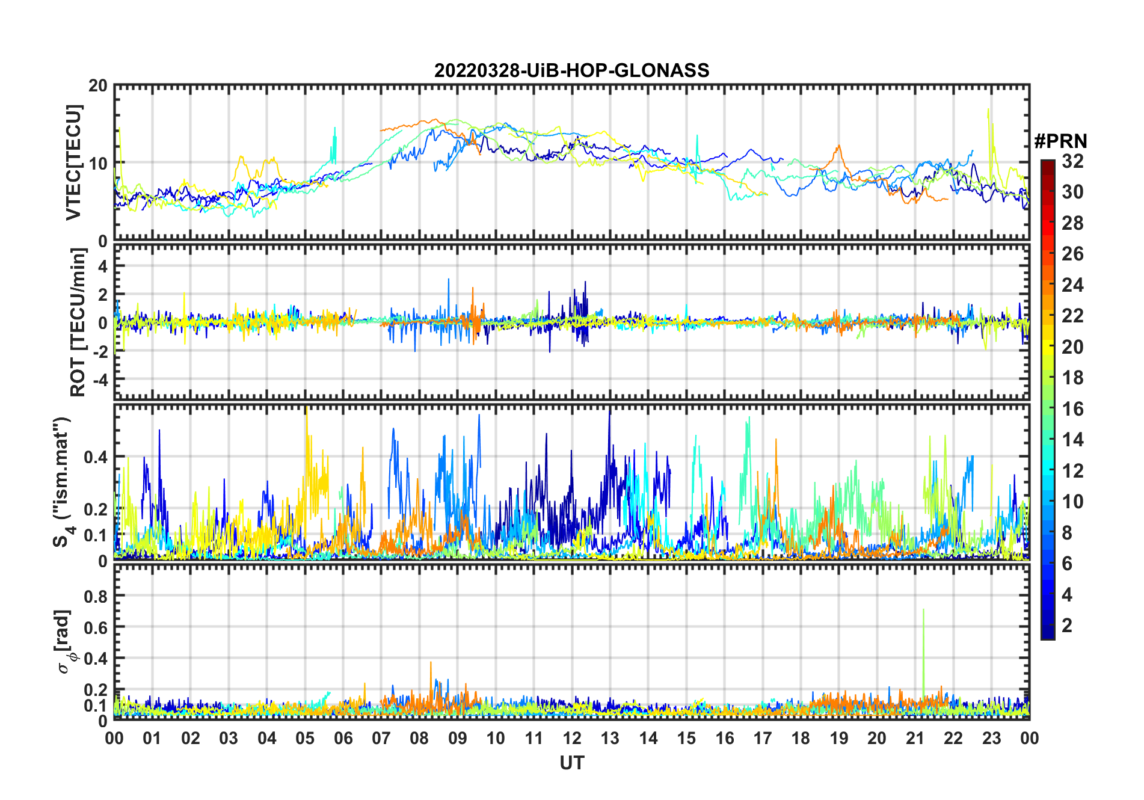Click inside the VTEC plot panel
The height and width of the screenshot is (800, 1144).
tap(571, 162)
